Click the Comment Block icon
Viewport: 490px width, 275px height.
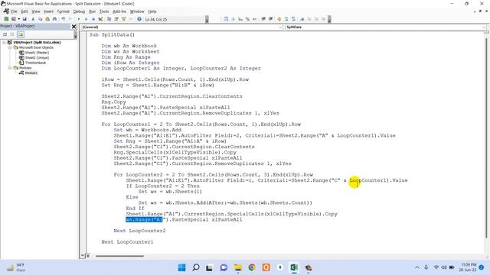[x=286, y=19]
